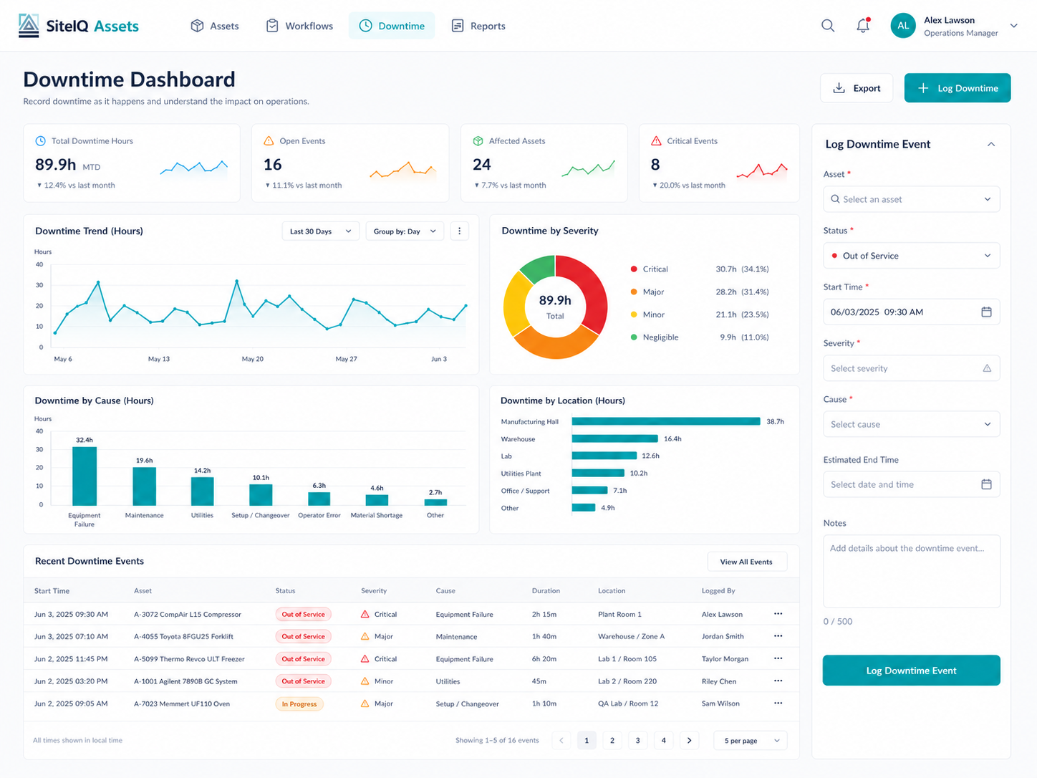Click the Negligible green legend dot
The height and width of the screenshot is (778, 1037).
click(x=634, y=337)
